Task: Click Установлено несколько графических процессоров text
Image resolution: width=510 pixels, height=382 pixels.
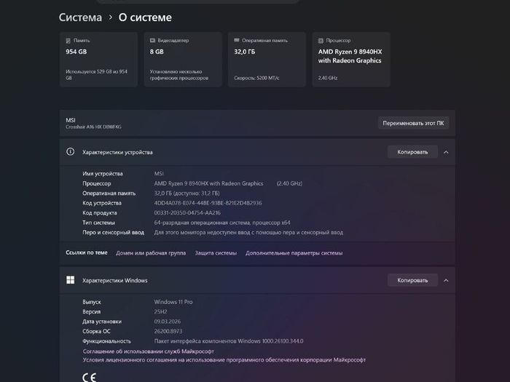Action: pyautogui.click(x=179, y=75)
